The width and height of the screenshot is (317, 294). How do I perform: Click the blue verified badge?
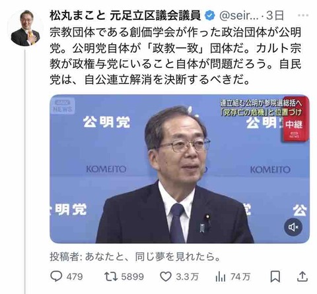point(209,16)
